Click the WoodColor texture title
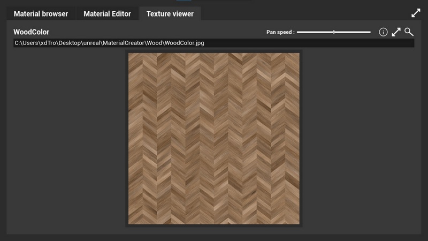 tap(31, 32)
